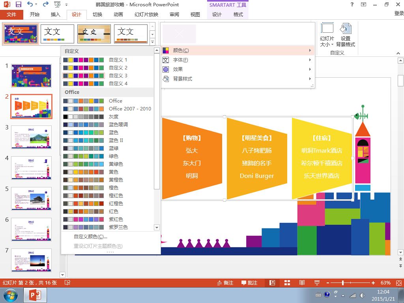
Task: Zoom in with the plus button
Action: click(x=373, y=283)
